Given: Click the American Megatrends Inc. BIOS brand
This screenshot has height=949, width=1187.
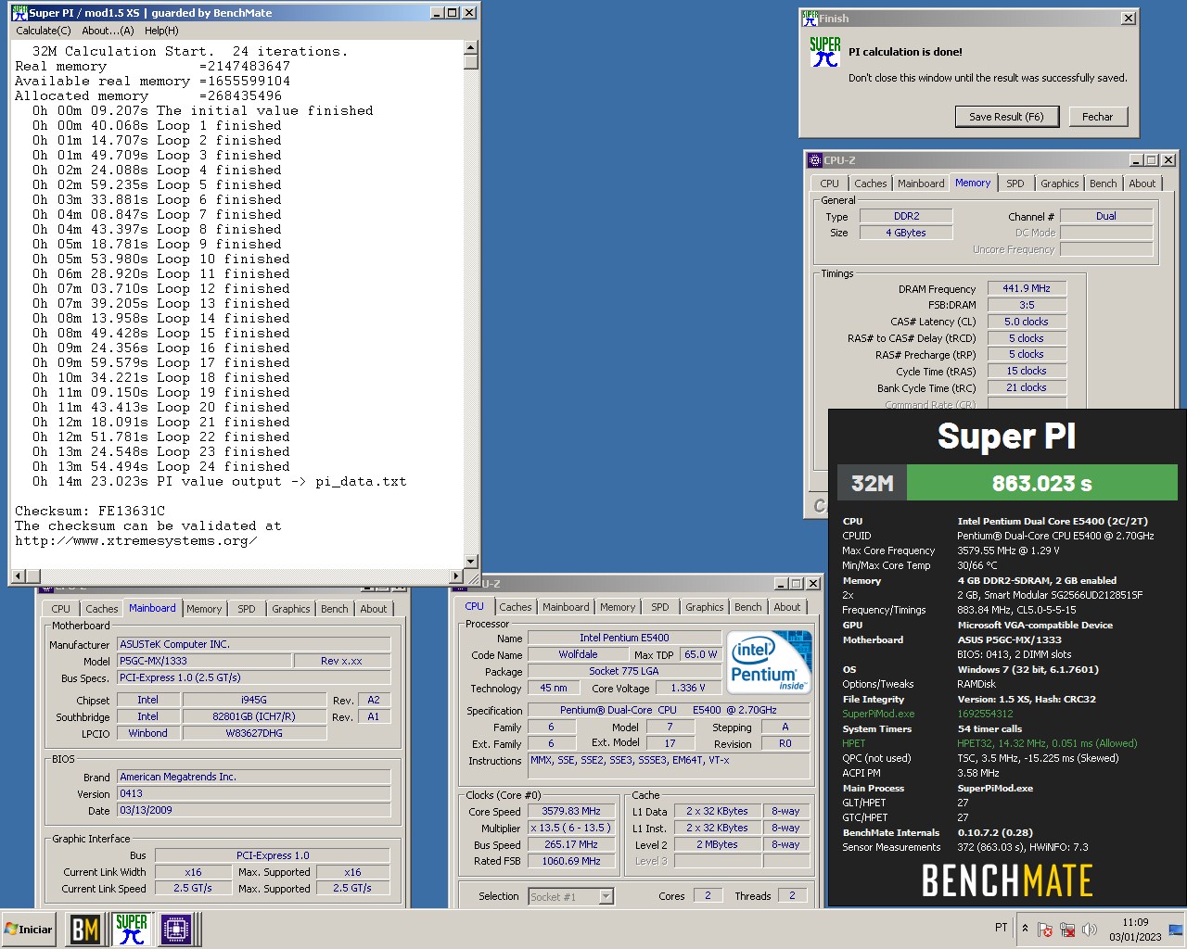Looking at the screenshot, I should [x=253, y=777].
